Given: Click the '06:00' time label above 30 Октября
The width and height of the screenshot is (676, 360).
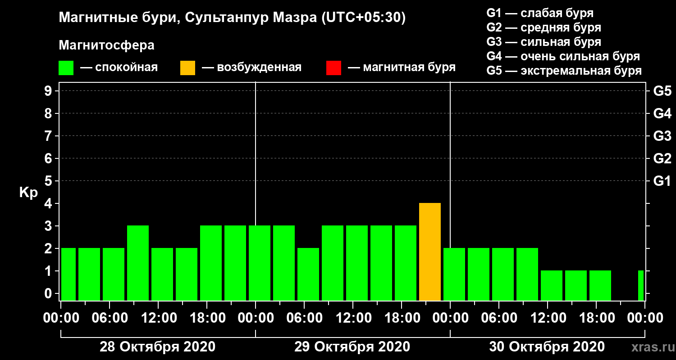Looking at the screenshot, I should tap(498, 318).
